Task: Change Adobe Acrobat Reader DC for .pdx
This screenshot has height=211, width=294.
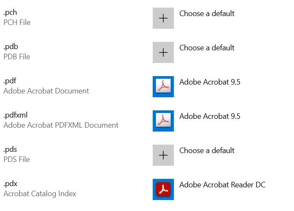Action: (x=223, y=185)
